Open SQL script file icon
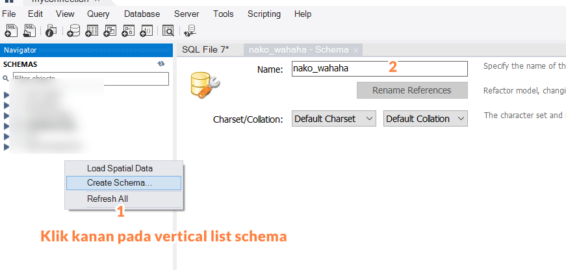 [x=29, y=29]
